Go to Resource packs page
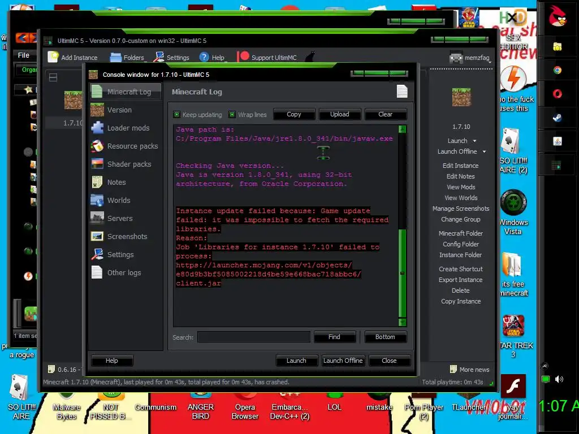579x434 pixels. point(125,146)
